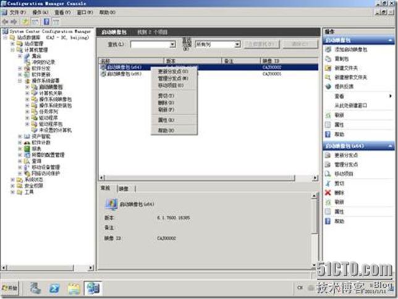Click the Up one level toolbar icon
The height and width of the screenshot is (299, 398).
point(25,22)
